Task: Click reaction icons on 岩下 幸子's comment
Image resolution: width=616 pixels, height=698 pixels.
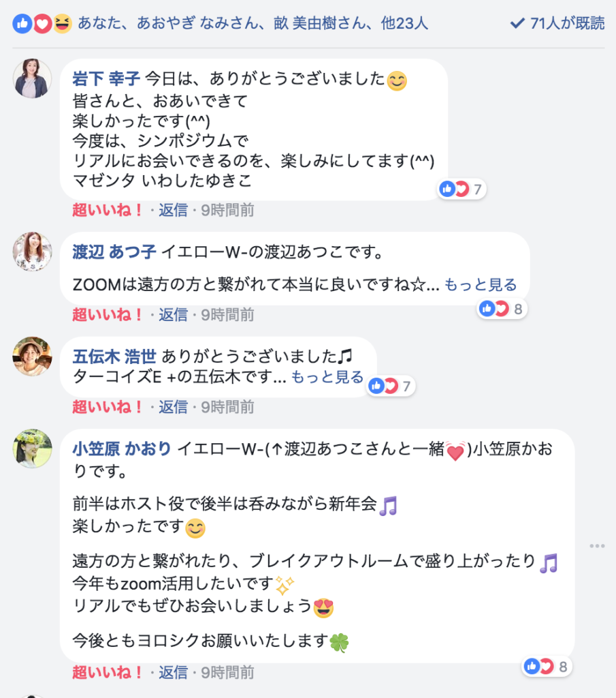Action: pyautogui.click(x=454, y=189)
